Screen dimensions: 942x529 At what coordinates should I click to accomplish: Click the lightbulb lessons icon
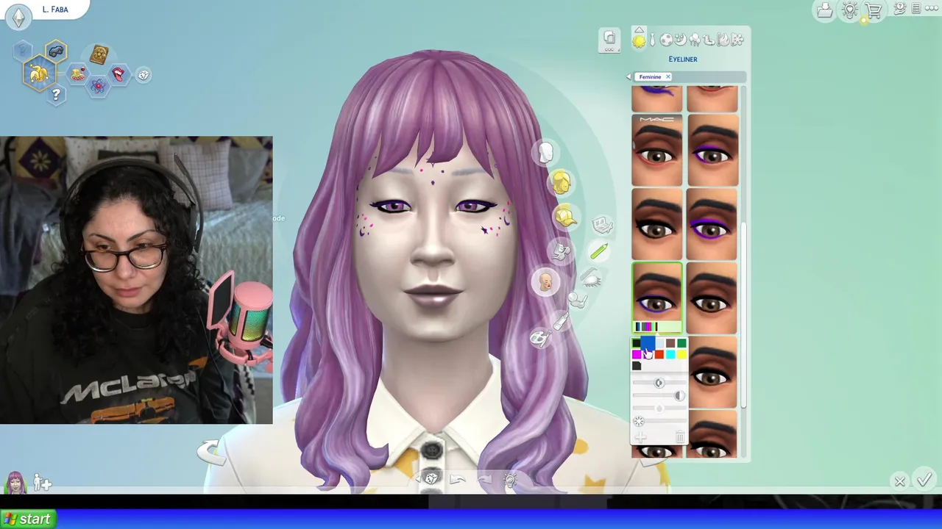point(849,10)
